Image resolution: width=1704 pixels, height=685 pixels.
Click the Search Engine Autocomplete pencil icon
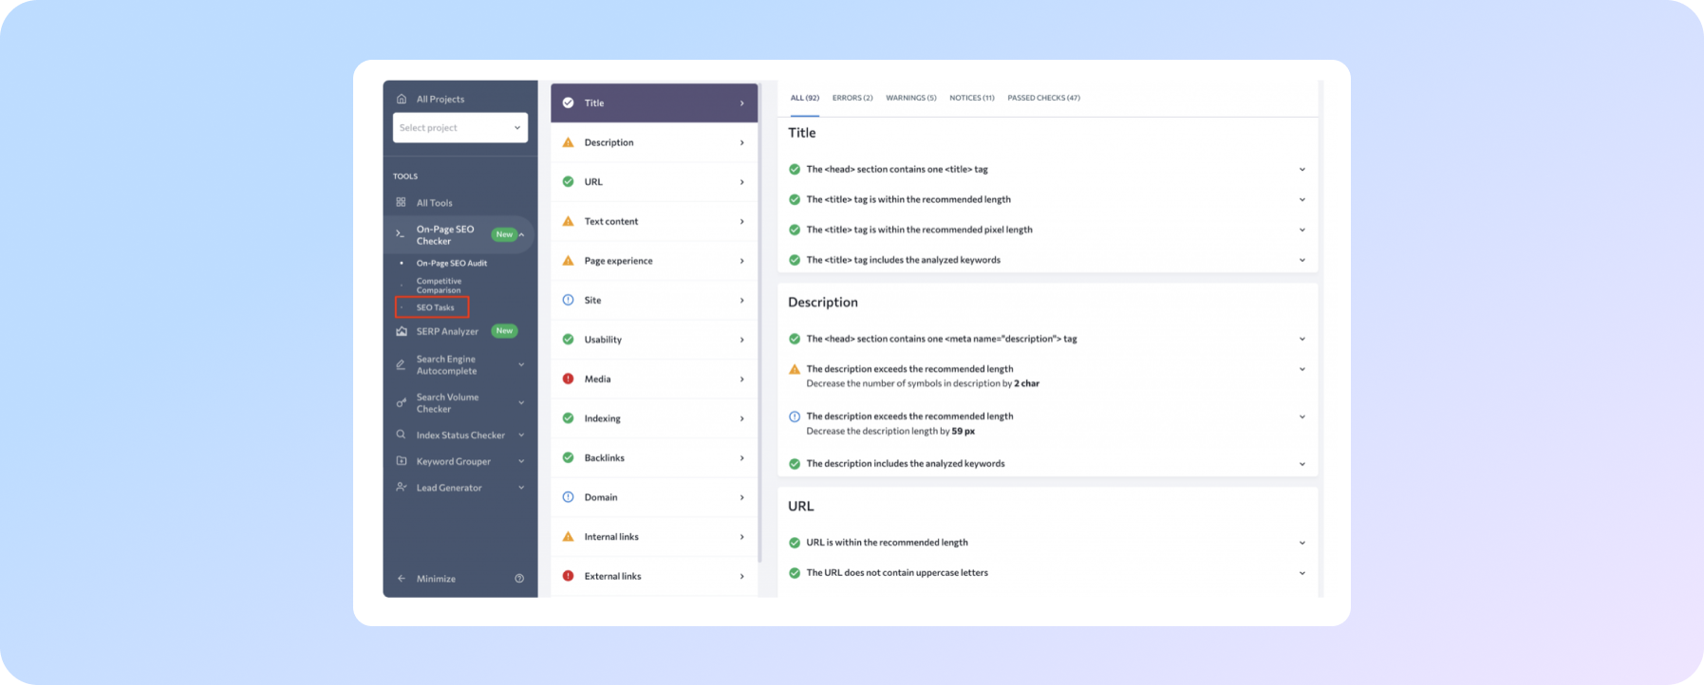coord(401,364)
